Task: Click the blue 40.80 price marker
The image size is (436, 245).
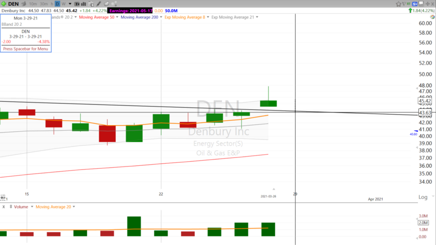Action: 414,133
